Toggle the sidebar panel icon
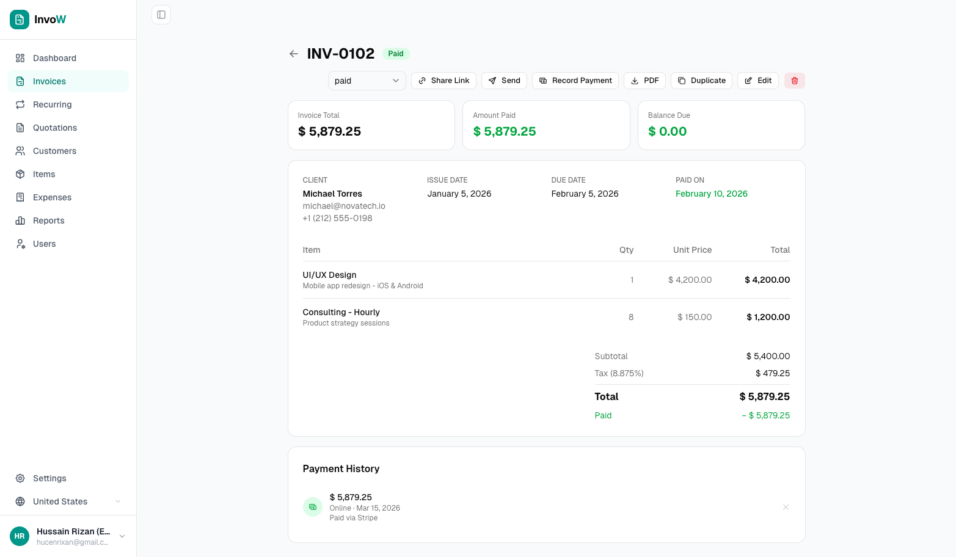The width and height of the screenshot is (956, 557). pyautogui.click(x=161, y=15)
